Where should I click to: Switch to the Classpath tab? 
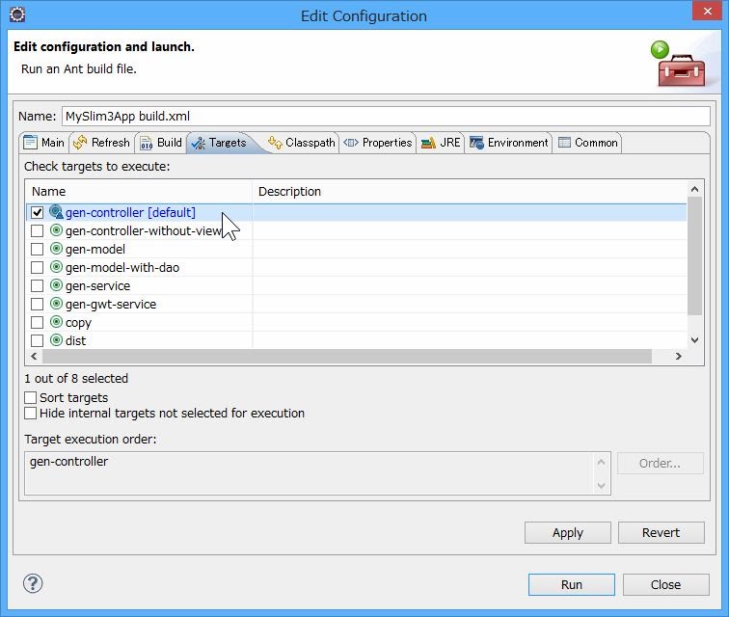click(x=301, y=143)
